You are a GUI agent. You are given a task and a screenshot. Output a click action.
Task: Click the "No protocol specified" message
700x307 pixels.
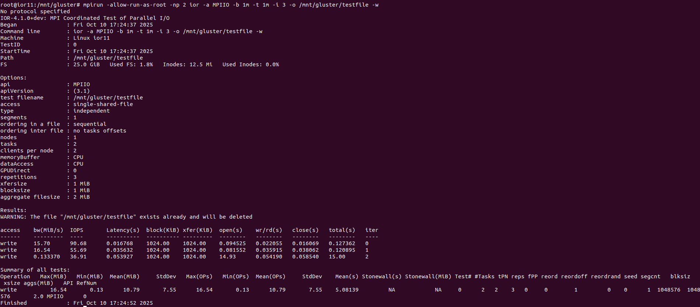[x=35, y=11]
